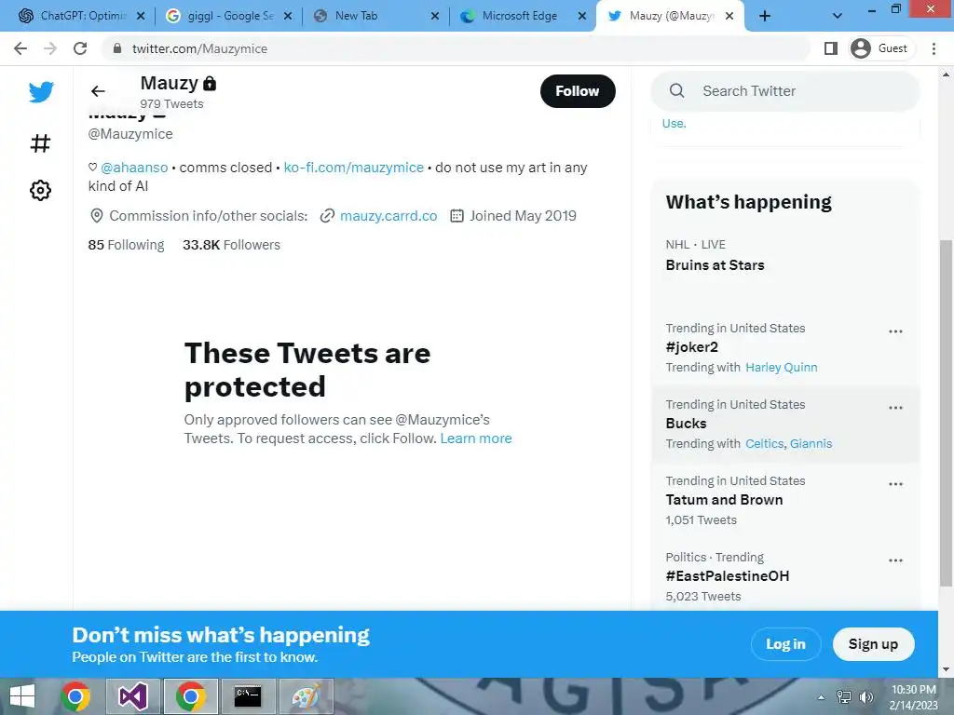954x715 pixels.
Task: Open the Windows Start button
Action: tap(22, 696)
